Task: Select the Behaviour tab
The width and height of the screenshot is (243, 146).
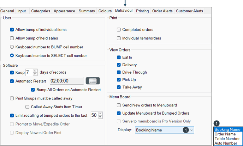Action: click(x=124, y=11)
